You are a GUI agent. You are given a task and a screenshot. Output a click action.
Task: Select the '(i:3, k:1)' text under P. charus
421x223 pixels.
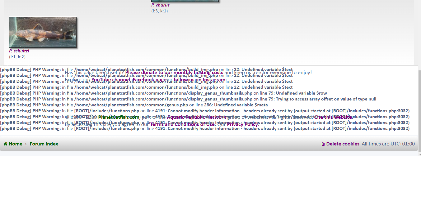160,11
